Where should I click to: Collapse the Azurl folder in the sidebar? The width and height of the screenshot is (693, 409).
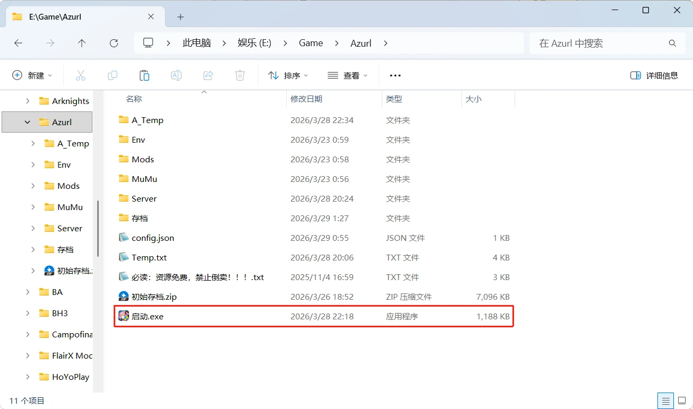(x=28, y=122)
